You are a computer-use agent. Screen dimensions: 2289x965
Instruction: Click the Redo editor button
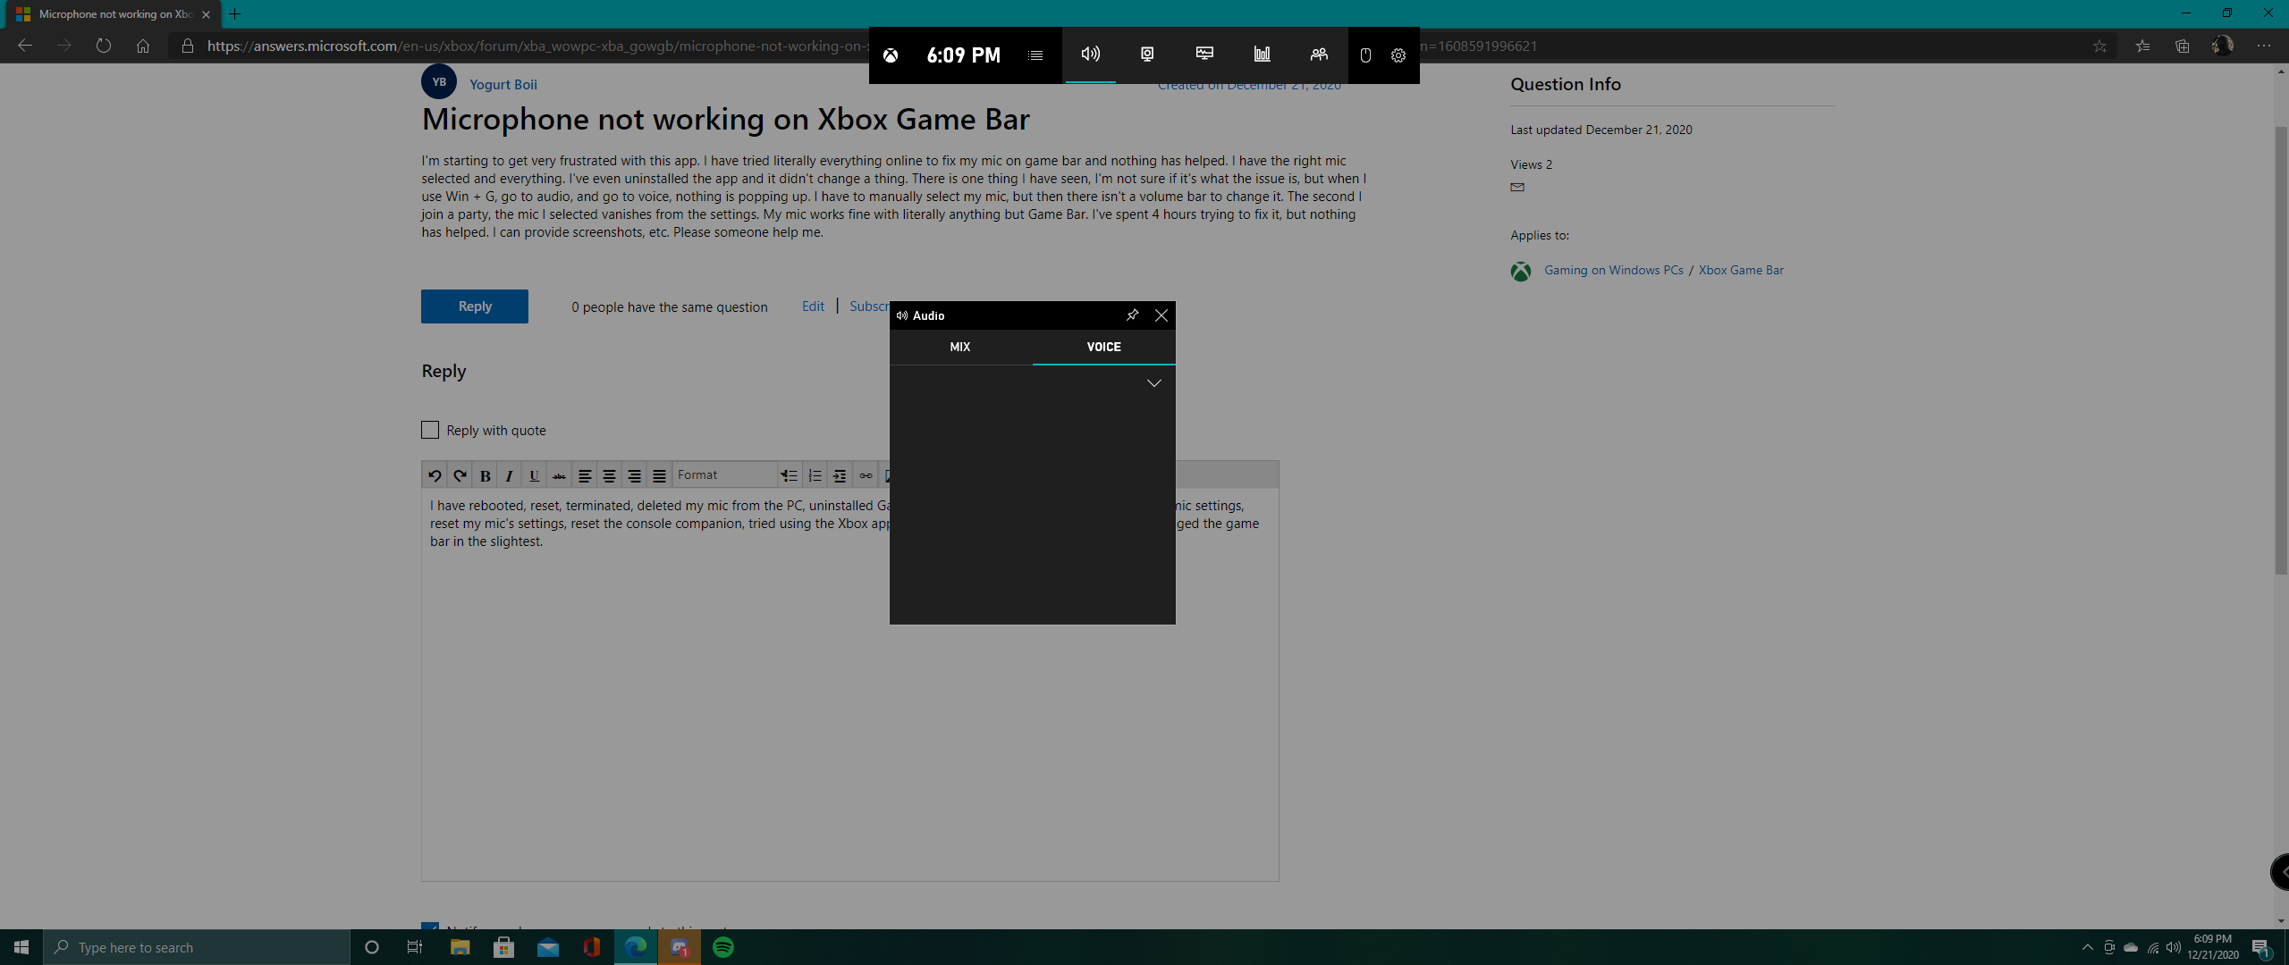(460, 475)
